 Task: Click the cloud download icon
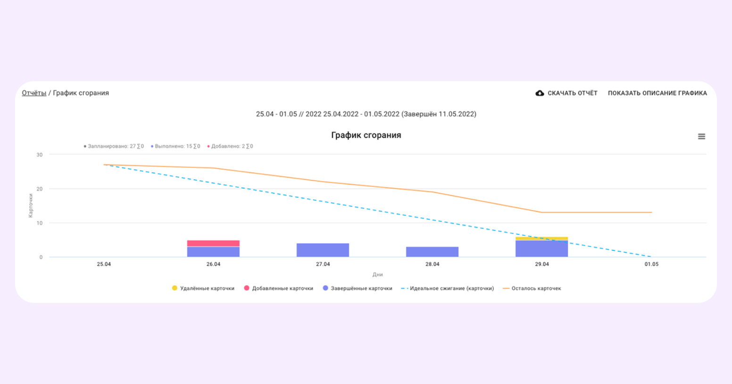click(x=540, y=93)
